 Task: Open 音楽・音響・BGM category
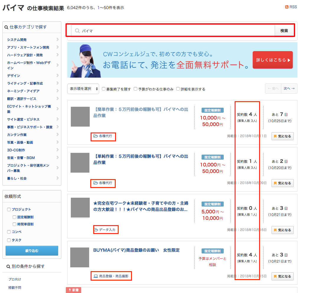tap(21, 158)
